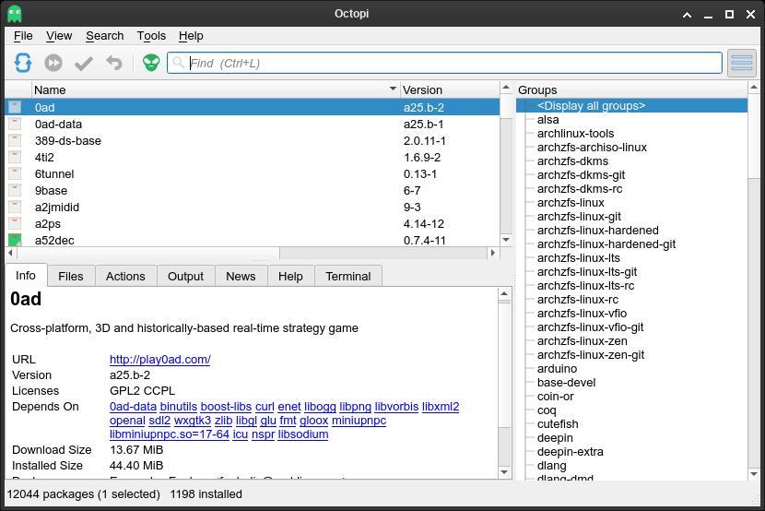
Task: Follow the wxgtk3 dependency link
Action: coord(193,421)
